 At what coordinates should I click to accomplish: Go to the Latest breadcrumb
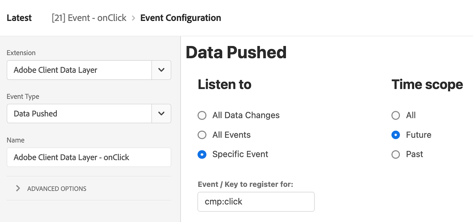click(19, 18)
